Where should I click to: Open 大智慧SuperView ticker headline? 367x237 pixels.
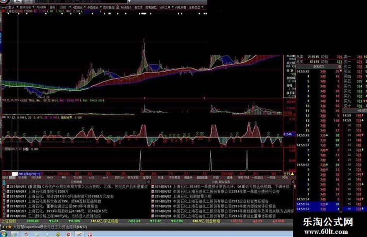pos(50,227)
